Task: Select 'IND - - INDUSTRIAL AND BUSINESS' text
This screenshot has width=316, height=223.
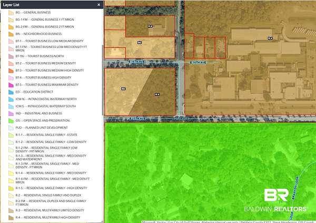Action: click(39, 113)
